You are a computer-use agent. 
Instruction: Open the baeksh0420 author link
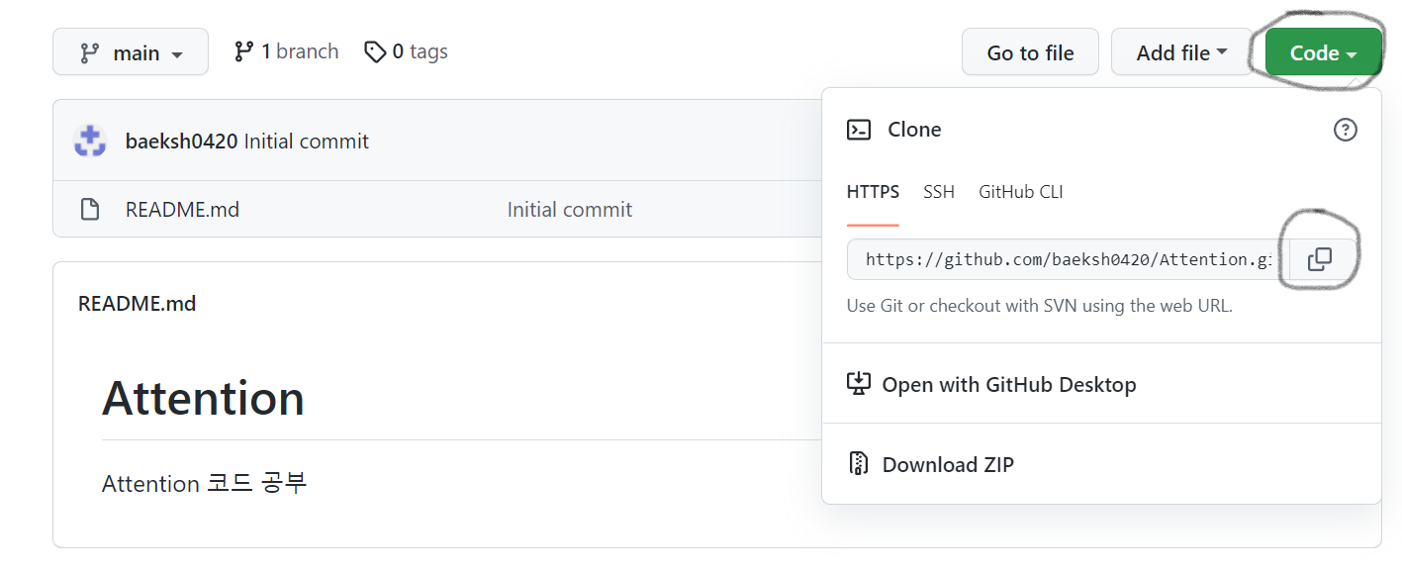181,142
